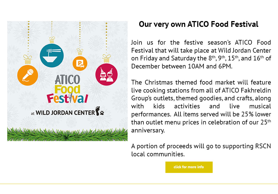
Task: Click the orange microphone ornament icon
Action: point(28,75)
